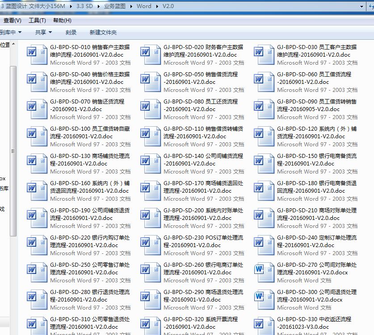Viewport: 374px width, 335px height.
Task: Click V2.0 in the address bar
Action: tap(168, 6)
